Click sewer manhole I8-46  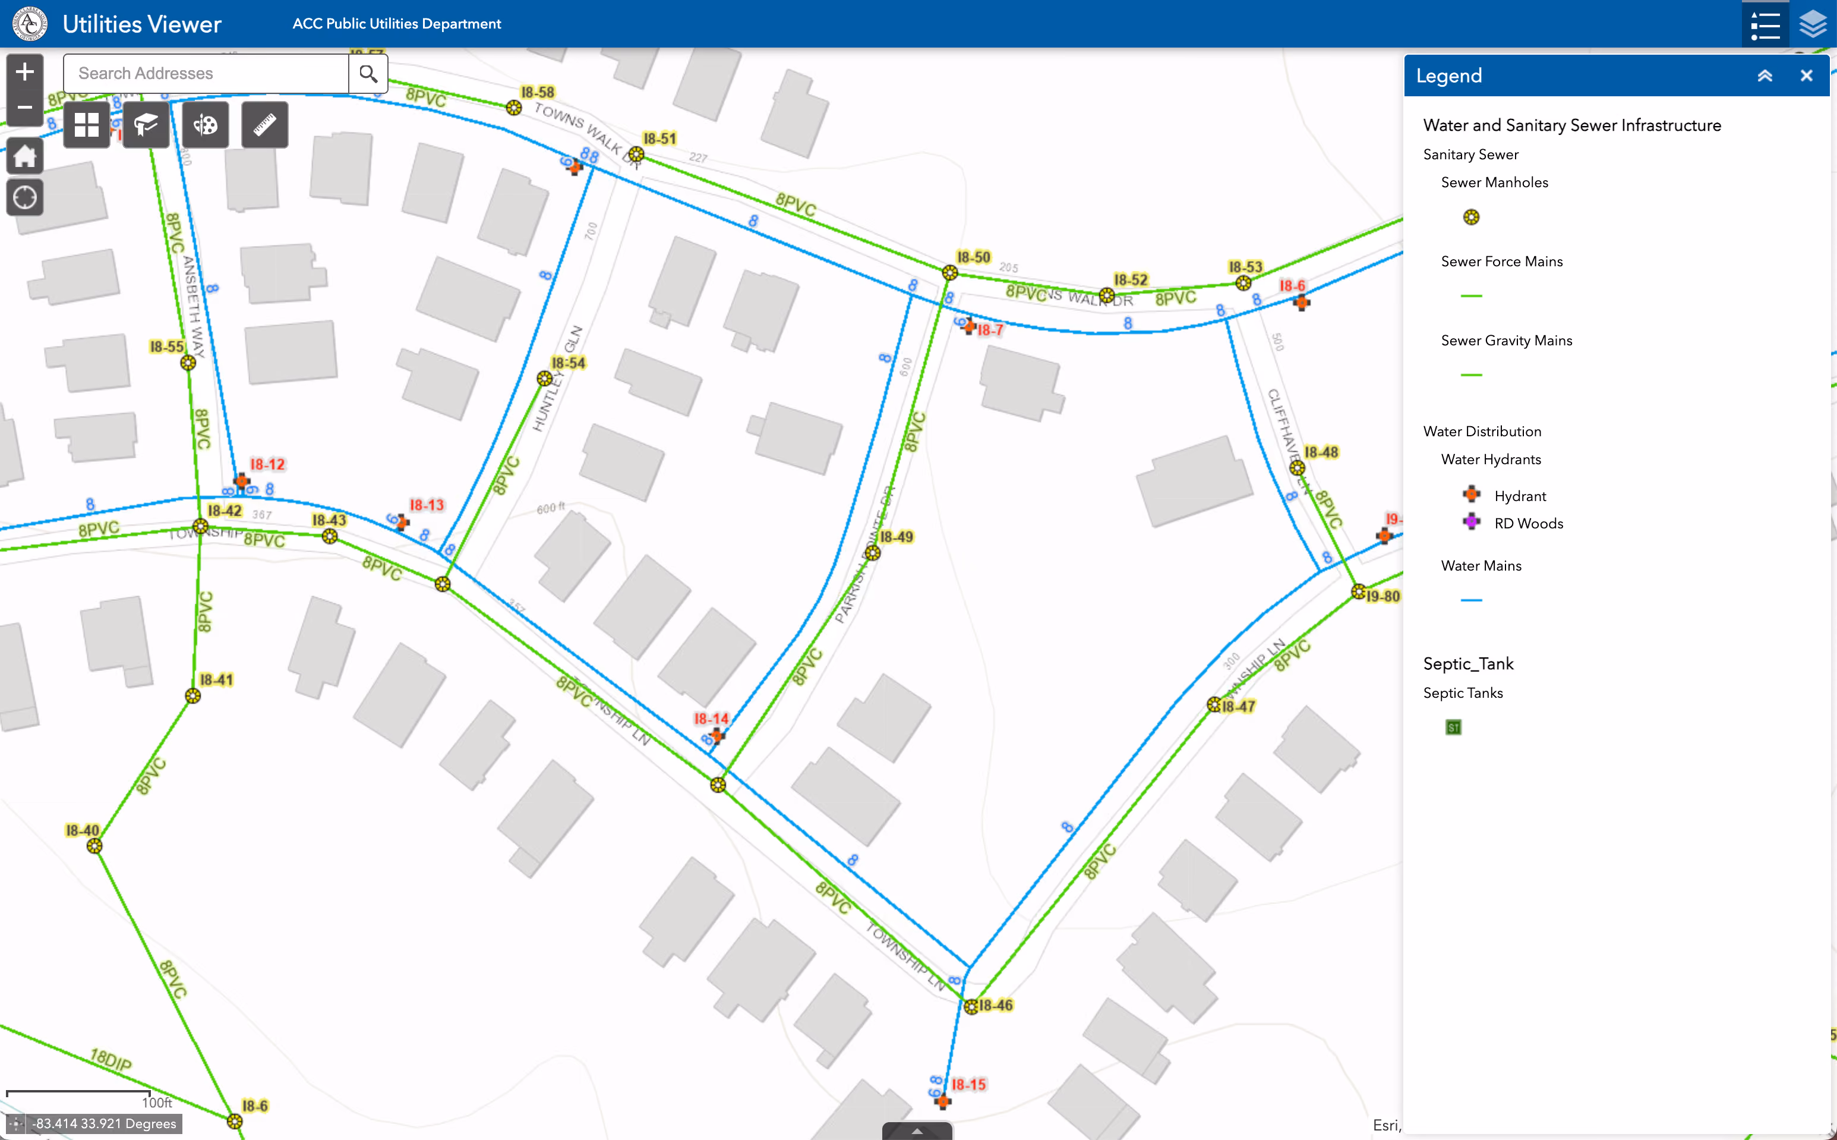point(971,1006)
